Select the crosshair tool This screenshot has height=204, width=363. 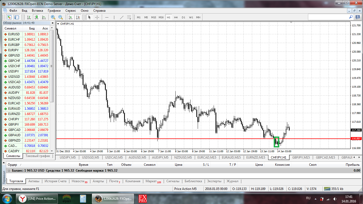coord(97,17)
